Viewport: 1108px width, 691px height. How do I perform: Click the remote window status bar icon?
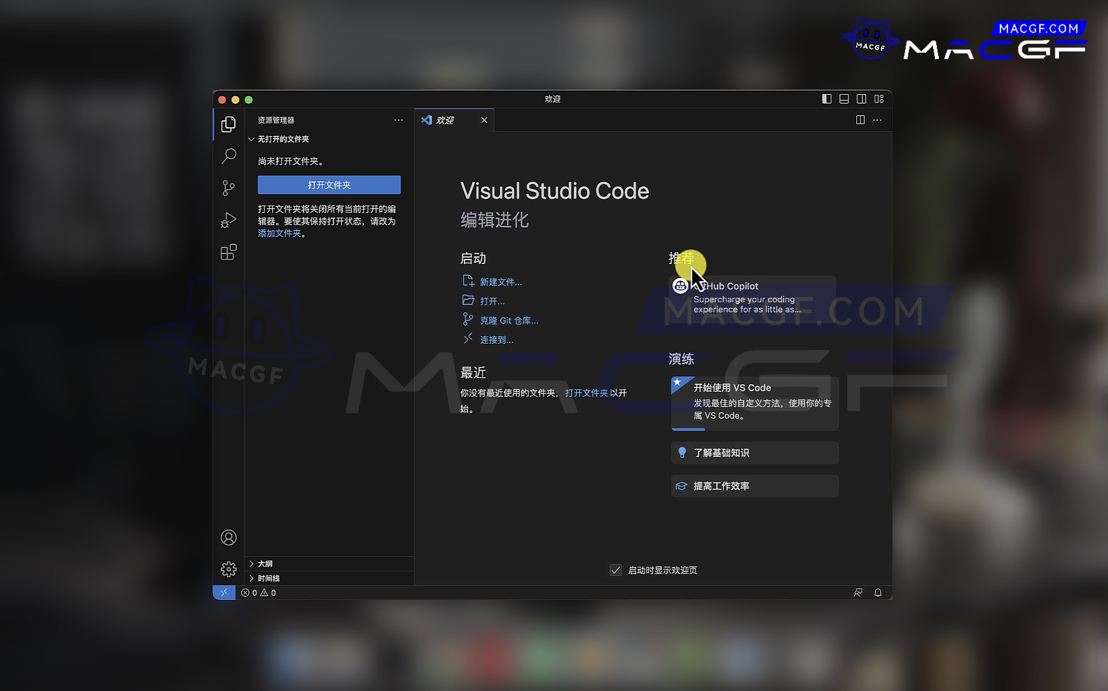pyautogui.click(x=224, y=592)
